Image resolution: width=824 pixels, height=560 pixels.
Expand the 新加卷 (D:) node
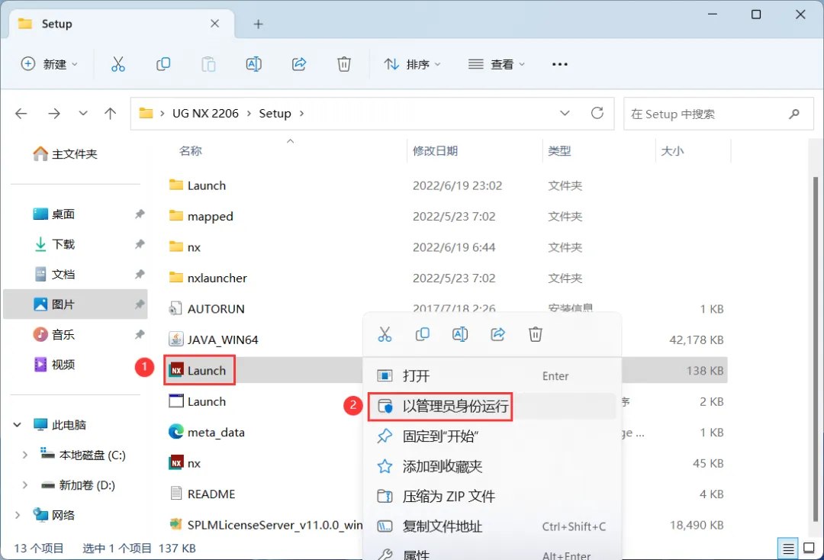tap(24, 485)
